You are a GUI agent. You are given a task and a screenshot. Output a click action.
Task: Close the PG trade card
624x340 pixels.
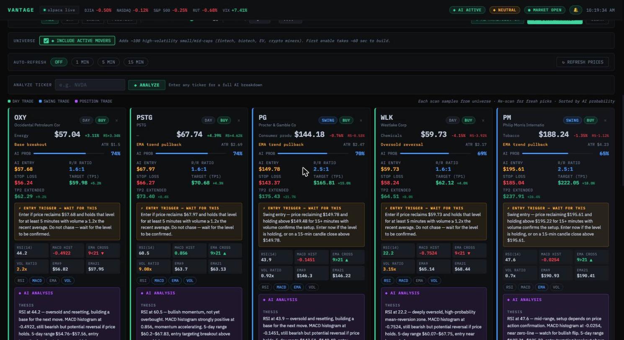coord(361,121)
